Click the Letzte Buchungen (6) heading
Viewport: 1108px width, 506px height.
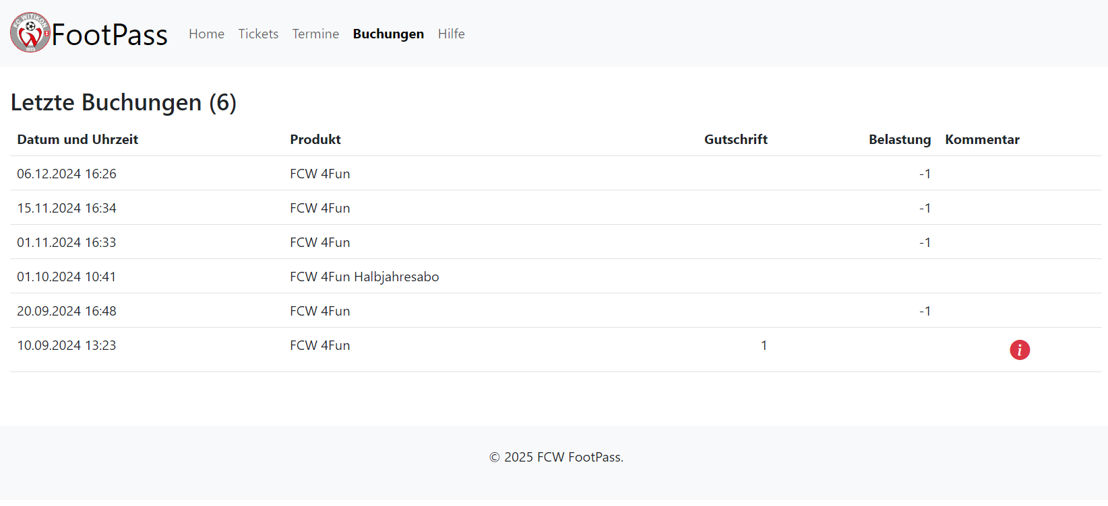[x=123, y=102]
